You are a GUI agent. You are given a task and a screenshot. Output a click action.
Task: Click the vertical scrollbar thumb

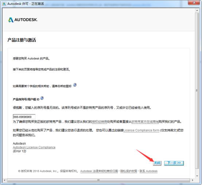(x=197, y=90)
